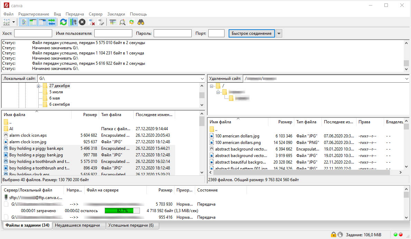411x239 pixels.
Task: Click the 'Хост' input field
Action: tap(33, 33)
